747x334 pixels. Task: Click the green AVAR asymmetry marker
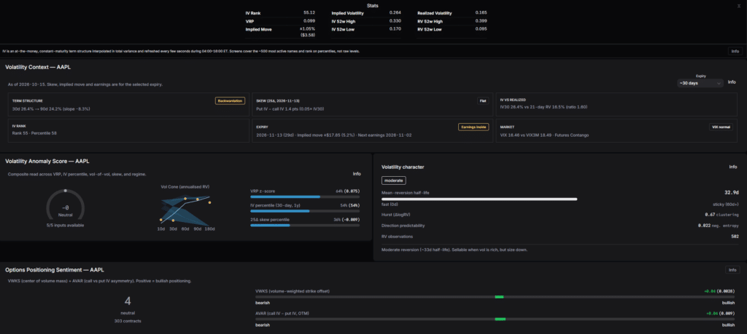(500, 319)
